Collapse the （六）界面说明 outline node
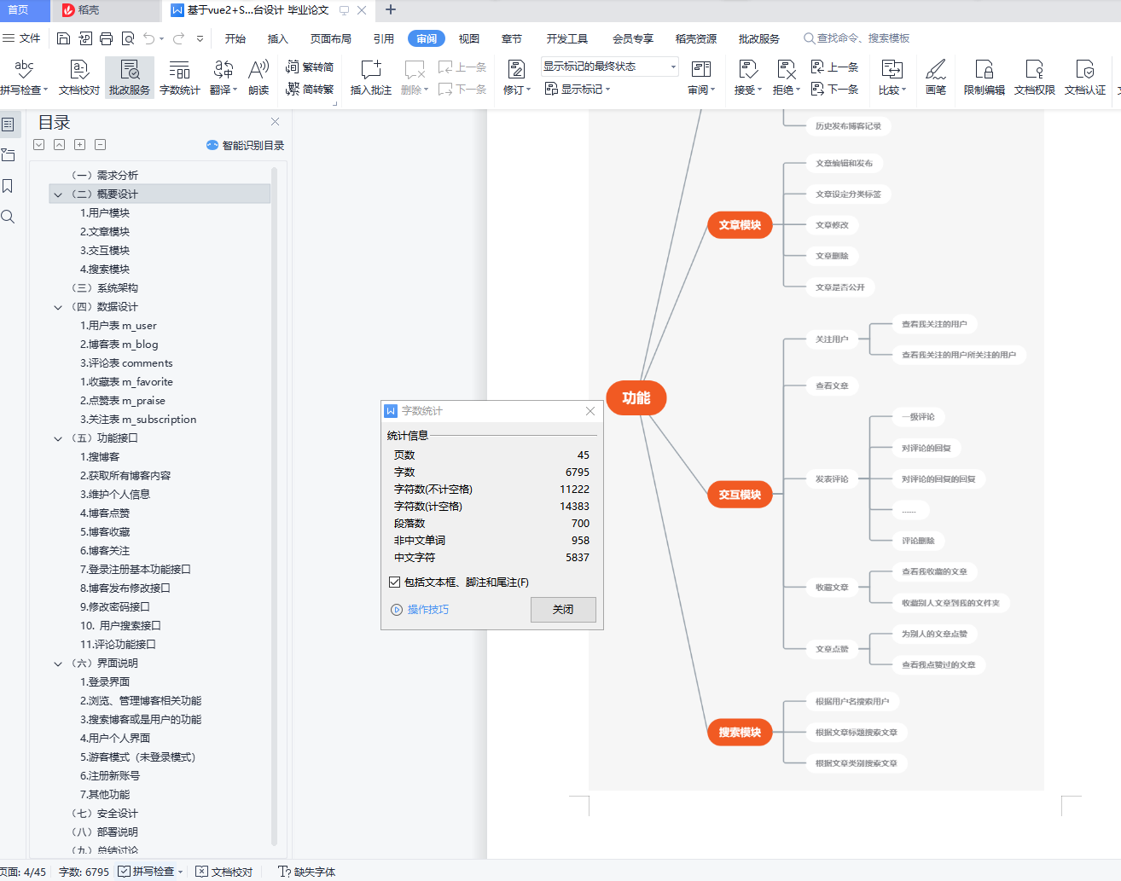The width and height of the screenshot is (1121, 881). pos(58,664)
